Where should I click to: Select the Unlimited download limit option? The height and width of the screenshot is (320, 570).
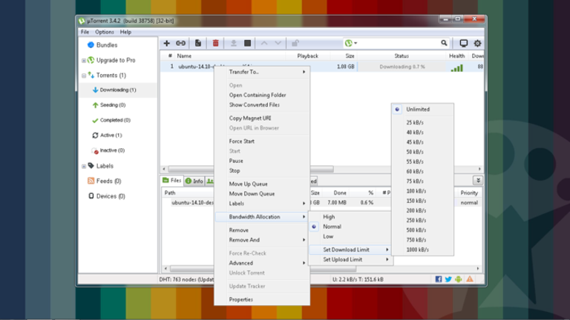coord(418,109)
